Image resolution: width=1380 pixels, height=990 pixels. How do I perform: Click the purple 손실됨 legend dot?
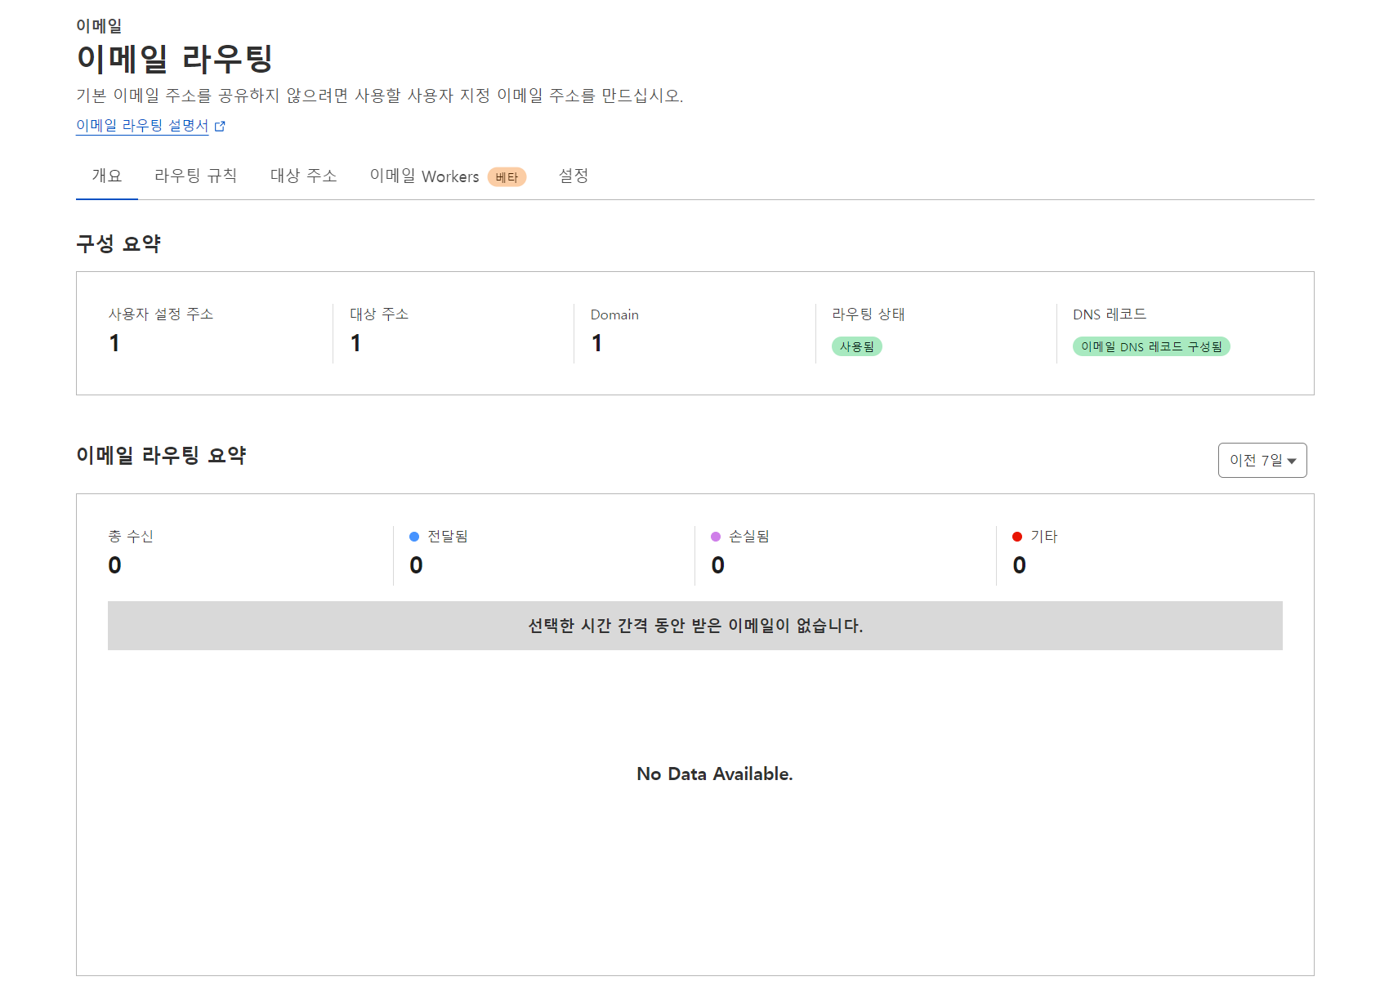click(716, 537)
